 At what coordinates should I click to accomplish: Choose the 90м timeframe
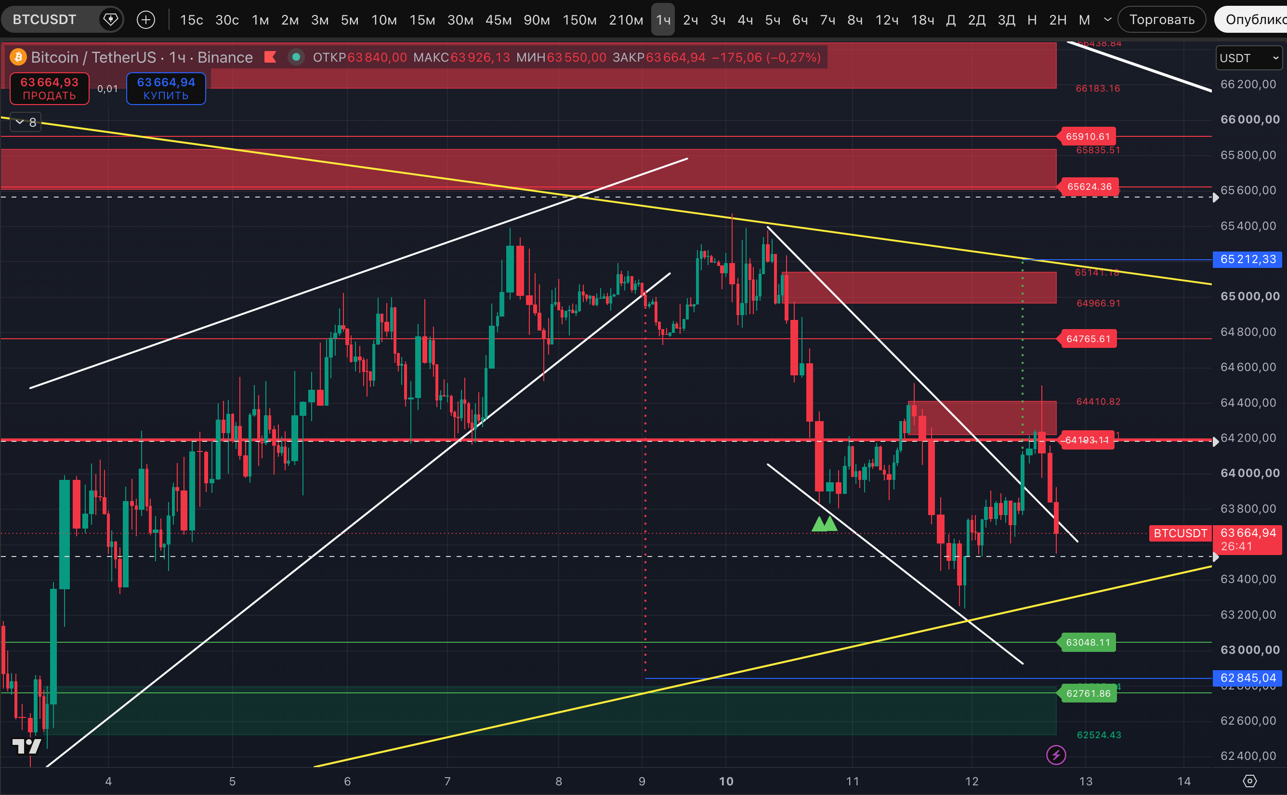click(x=537, y=20)
